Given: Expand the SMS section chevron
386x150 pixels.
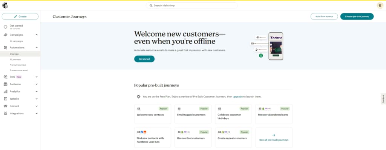Looking at the screenshot, I should click(x=37, y=77).
